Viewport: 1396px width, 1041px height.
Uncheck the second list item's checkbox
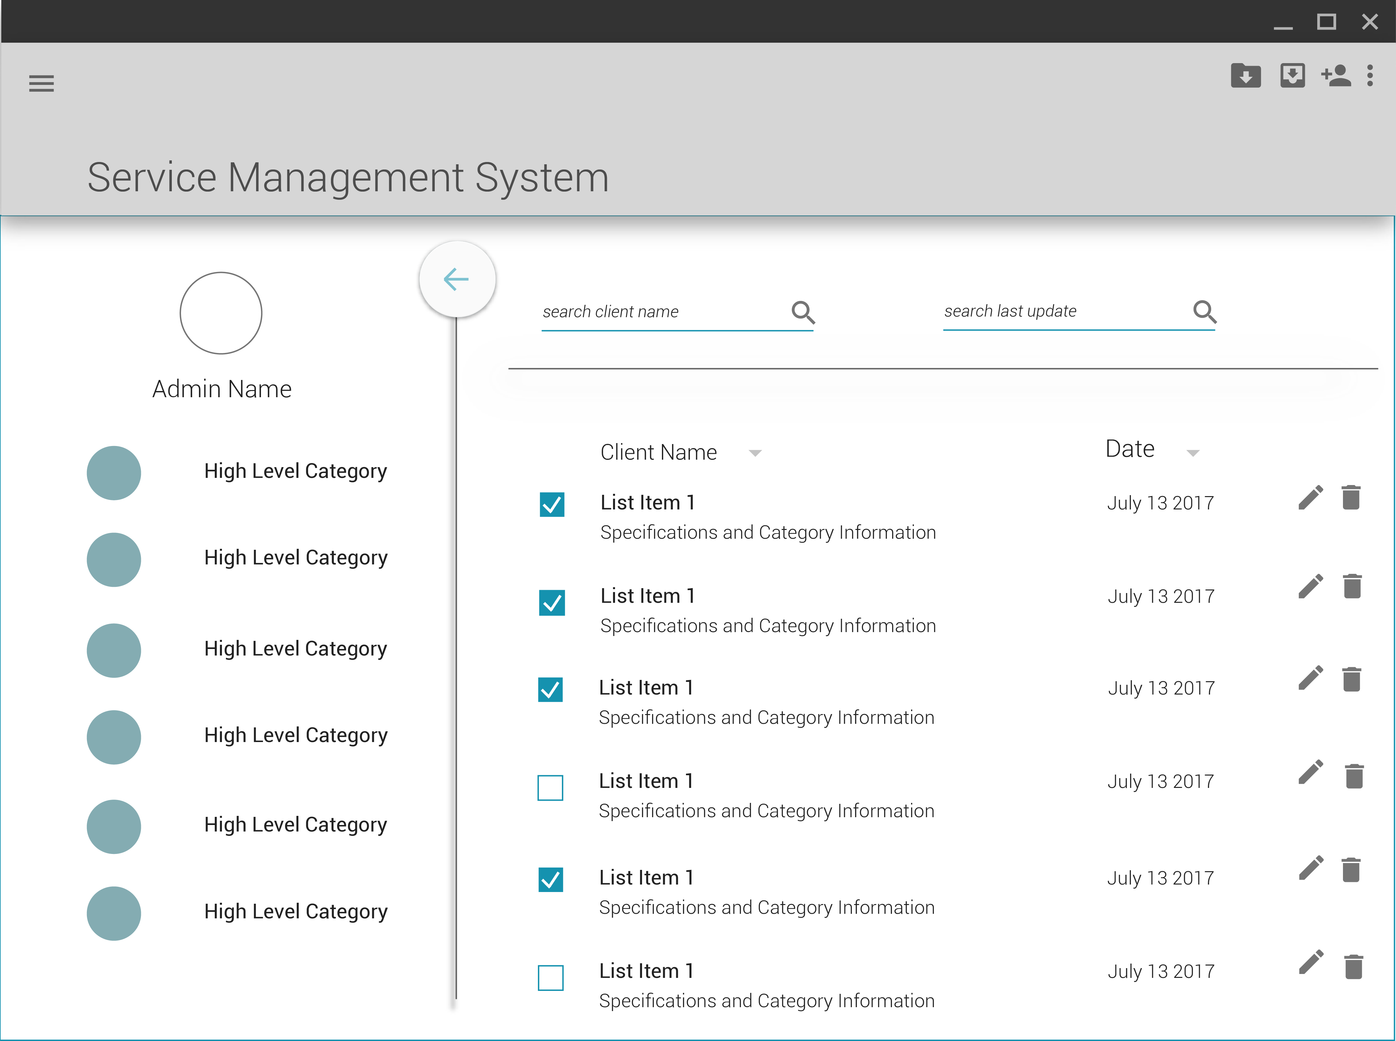[x=552, y=603]
